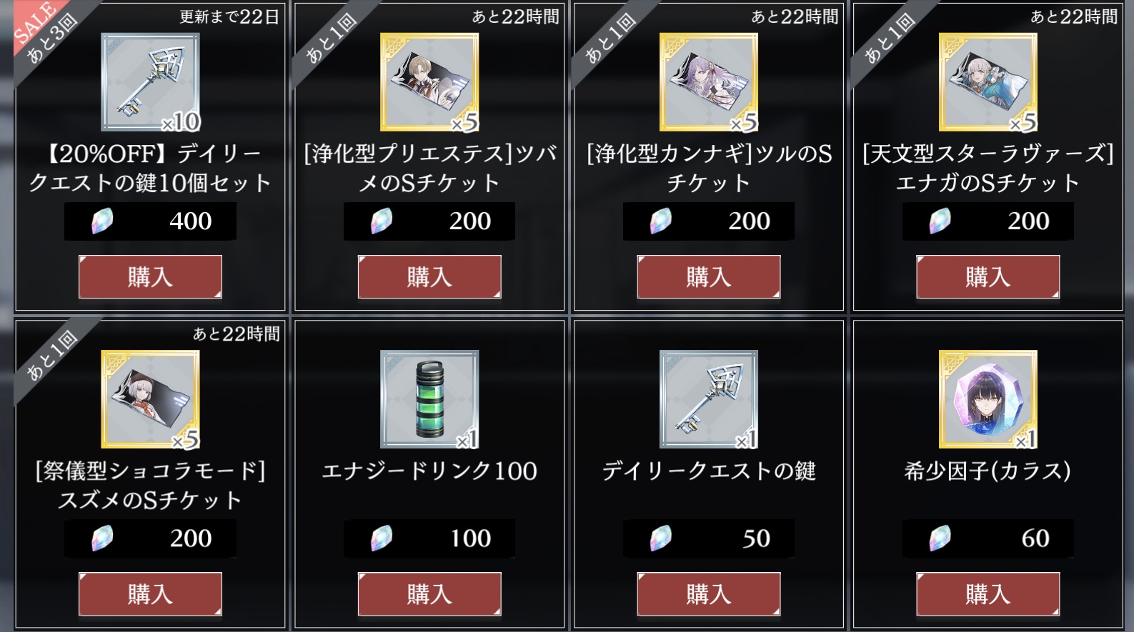Buy the Suzume S ticket
The width and height of the screenshot is (1134, 632).
(x=150, y=593)
